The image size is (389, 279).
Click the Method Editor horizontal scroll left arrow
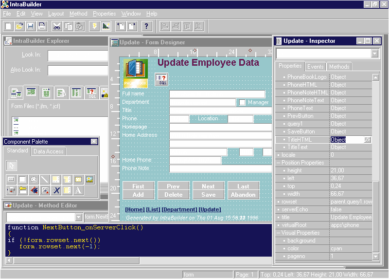pos(9,260)
